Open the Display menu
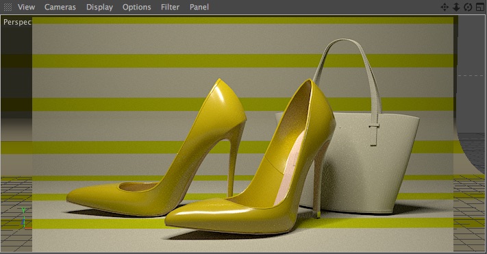This screenshot has width=487, height=254. 99,7
